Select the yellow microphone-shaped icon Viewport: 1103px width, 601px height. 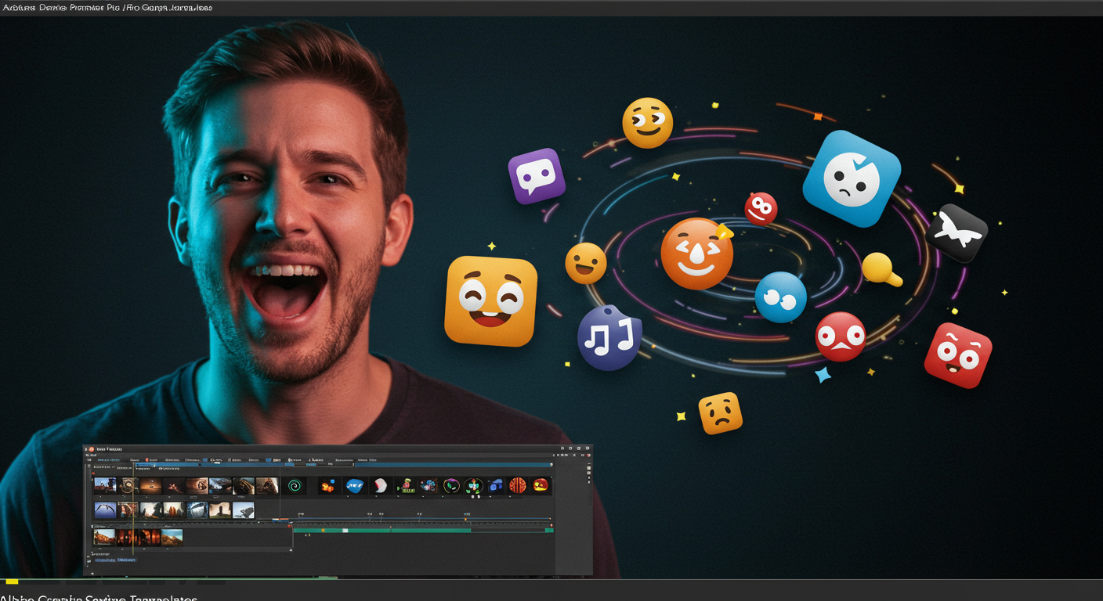[x=881, y=269]
